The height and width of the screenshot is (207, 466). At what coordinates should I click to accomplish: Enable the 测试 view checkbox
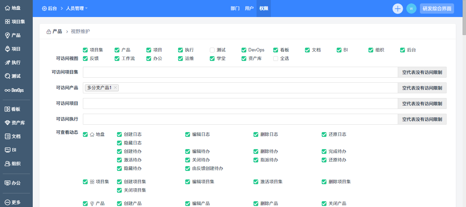pos(212,50)
